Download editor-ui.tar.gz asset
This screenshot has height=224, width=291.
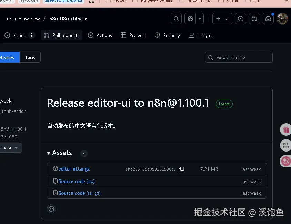click(x=74, y=169)
